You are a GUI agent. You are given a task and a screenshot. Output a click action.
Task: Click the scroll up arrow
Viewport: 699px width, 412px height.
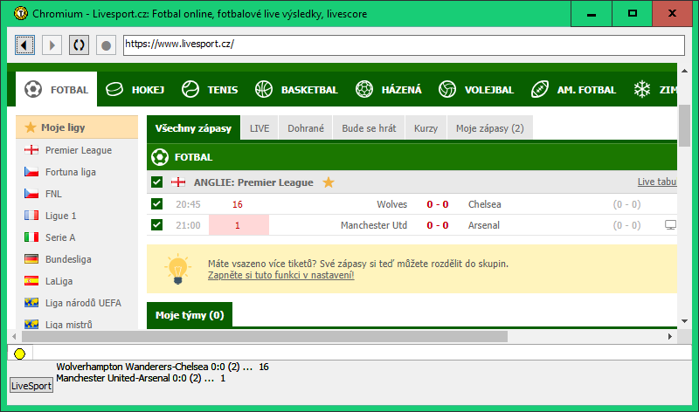684,71
